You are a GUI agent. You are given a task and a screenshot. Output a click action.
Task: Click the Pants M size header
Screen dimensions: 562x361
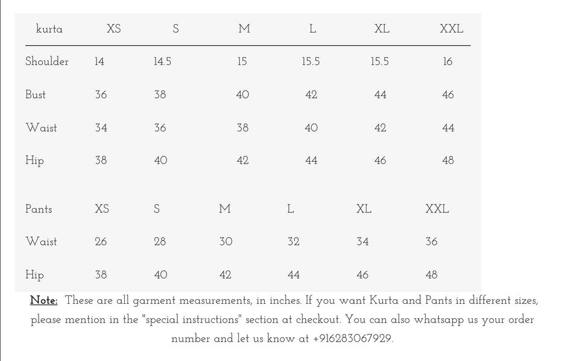click(x=225, y=209)
